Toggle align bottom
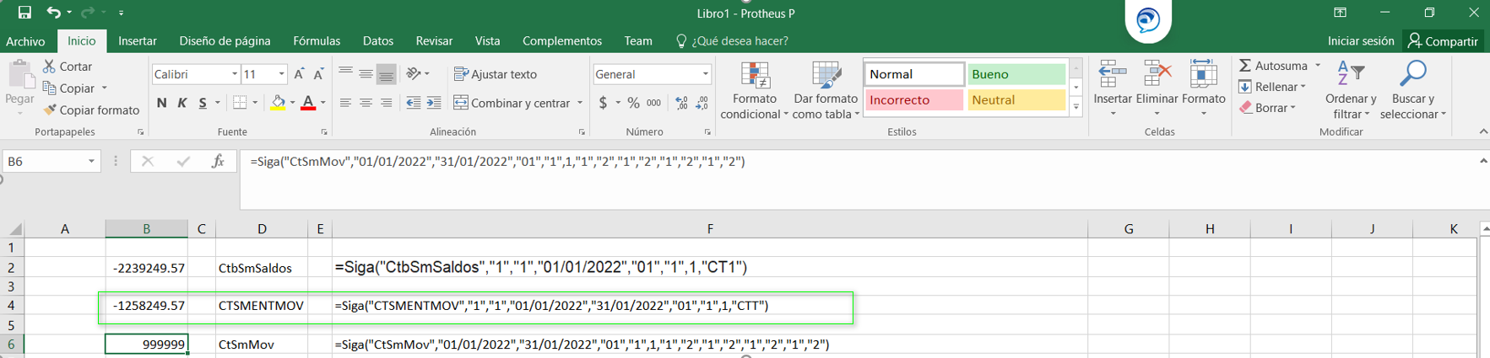 click(386, 74)
